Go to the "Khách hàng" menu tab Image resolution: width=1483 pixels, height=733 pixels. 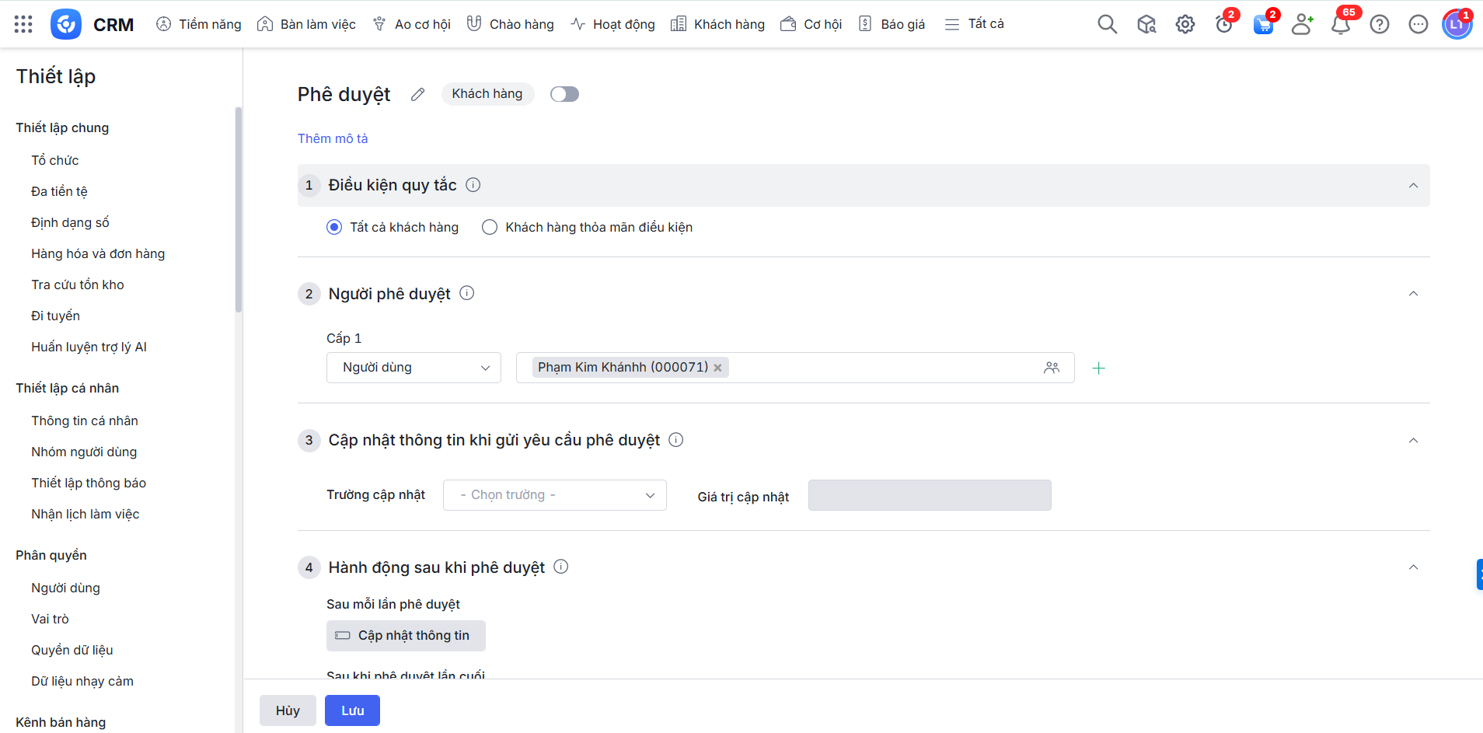pos(717,24)
